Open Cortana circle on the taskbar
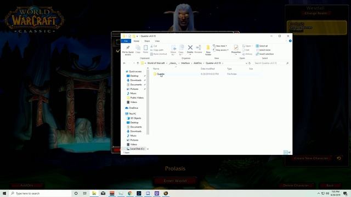The image size is (351, 197). [x=76, y=193]
